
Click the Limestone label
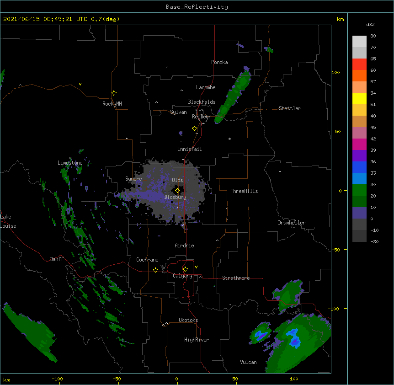point(70,163)
